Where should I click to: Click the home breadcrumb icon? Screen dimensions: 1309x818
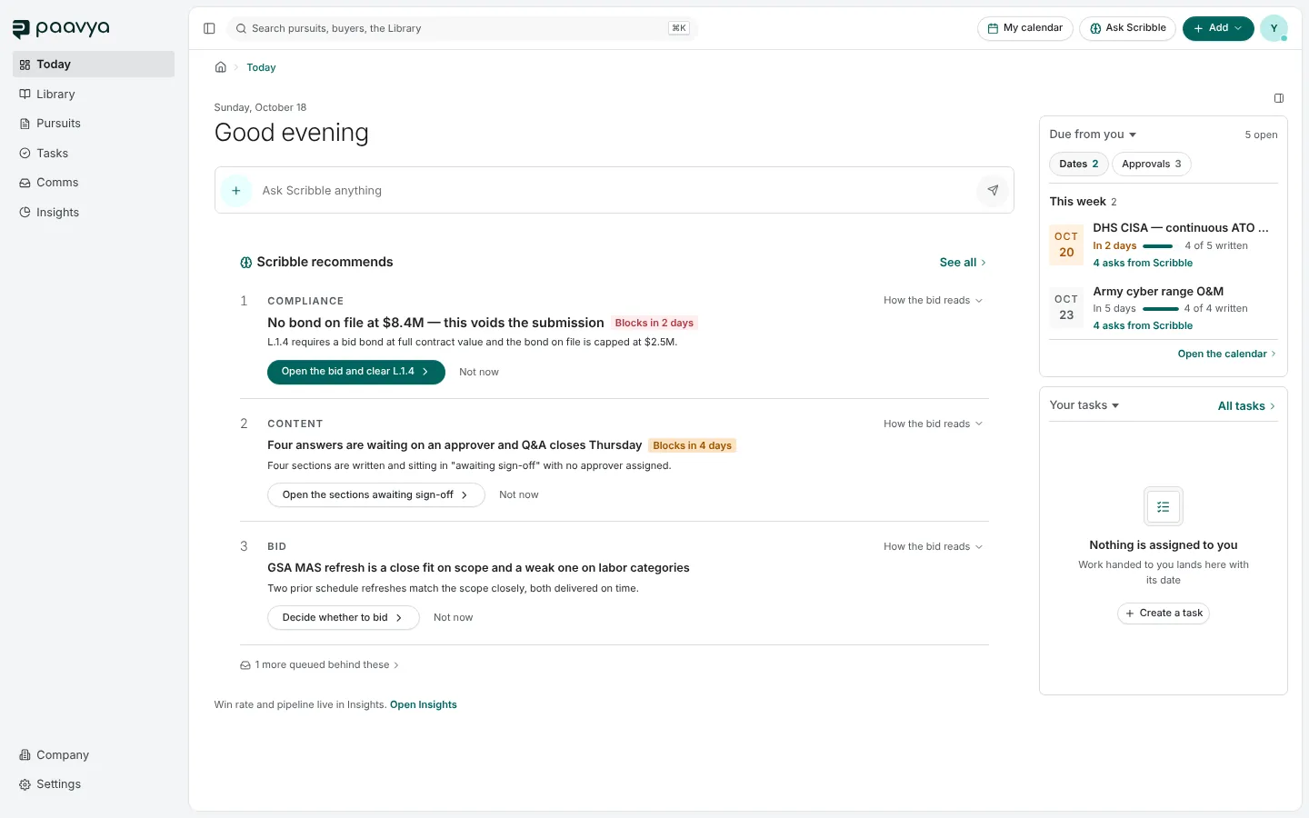tap(220, 67)
